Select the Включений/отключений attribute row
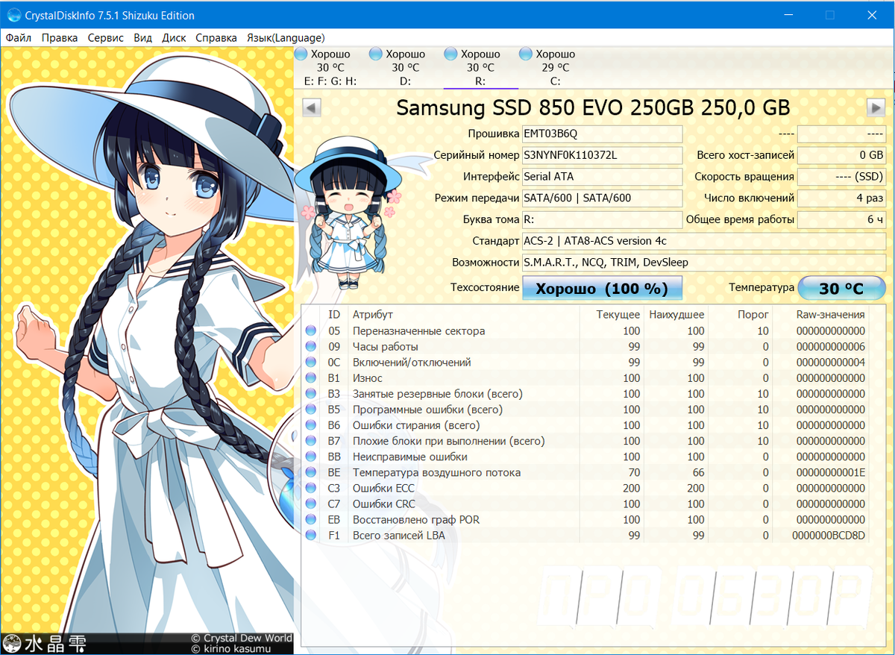The height and width of the screenshot is (655, 895). (x=587, y=363)
